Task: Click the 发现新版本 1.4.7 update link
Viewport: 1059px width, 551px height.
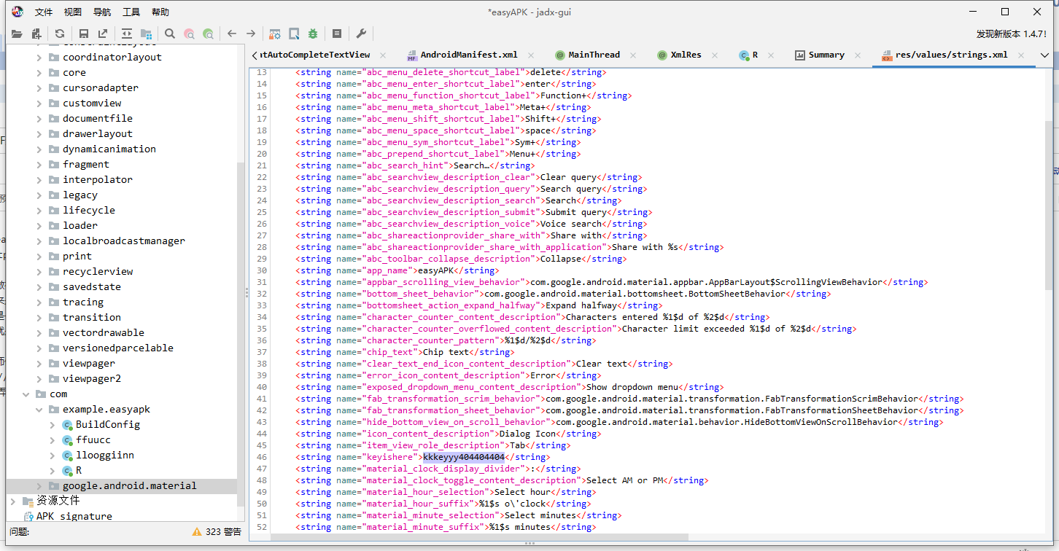Action: tap(1011, 34)
